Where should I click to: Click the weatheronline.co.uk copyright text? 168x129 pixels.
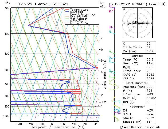(x=140, y=127)
